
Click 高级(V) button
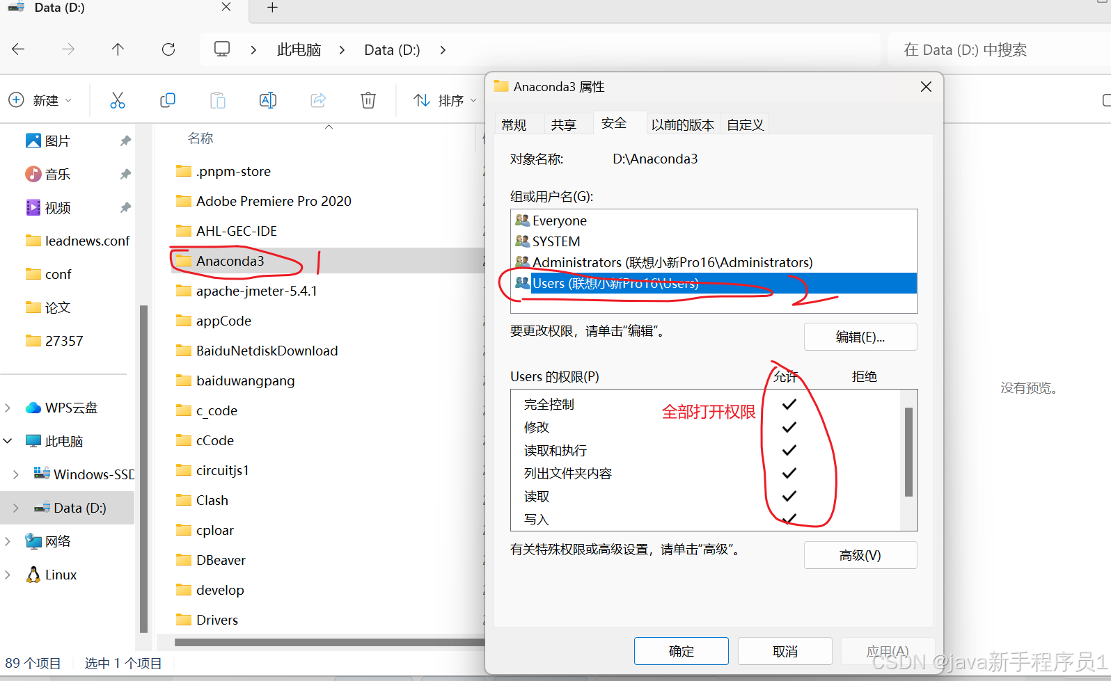click(x=860, y=555)
